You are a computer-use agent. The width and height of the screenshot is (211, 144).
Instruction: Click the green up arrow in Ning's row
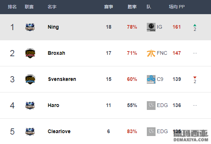click(195, 25)
